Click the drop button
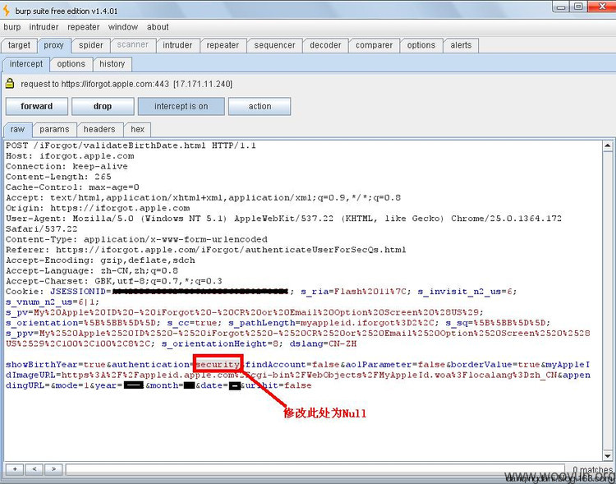The width and height of the screenshot is (616, 484). (103, 106)
